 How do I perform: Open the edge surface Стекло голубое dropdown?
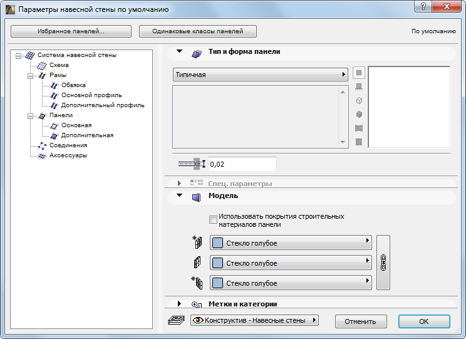(x=291, y=263)
